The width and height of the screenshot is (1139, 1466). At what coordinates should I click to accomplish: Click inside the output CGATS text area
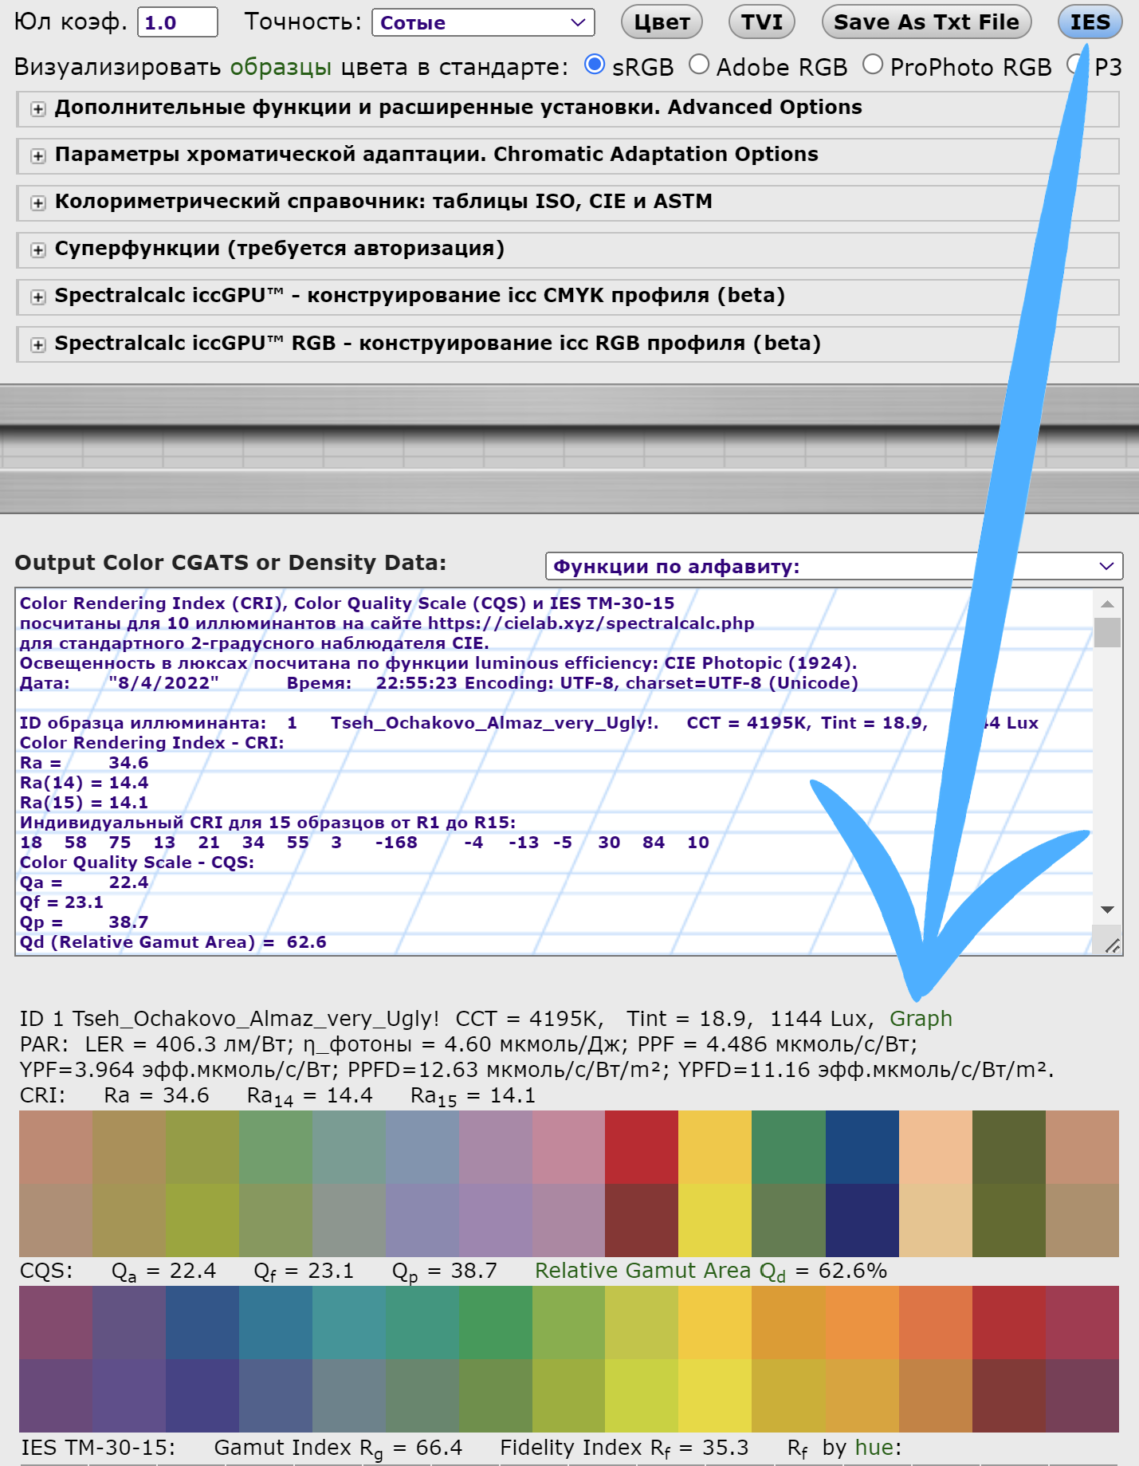(554, 772)
